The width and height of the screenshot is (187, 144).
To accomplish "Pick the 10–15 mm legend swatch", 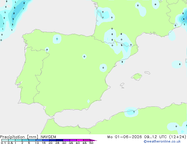I will click(39, 140).
